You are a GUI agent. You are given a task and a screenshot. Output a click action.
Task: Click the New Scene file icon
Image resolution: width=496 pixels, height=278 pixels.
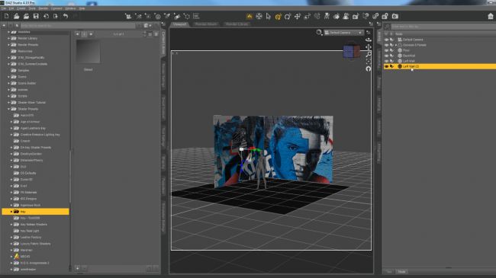(6, 16)
